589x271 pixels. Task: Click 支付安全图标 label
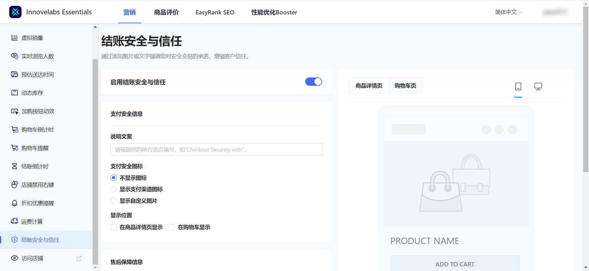(x=126, y=166)
